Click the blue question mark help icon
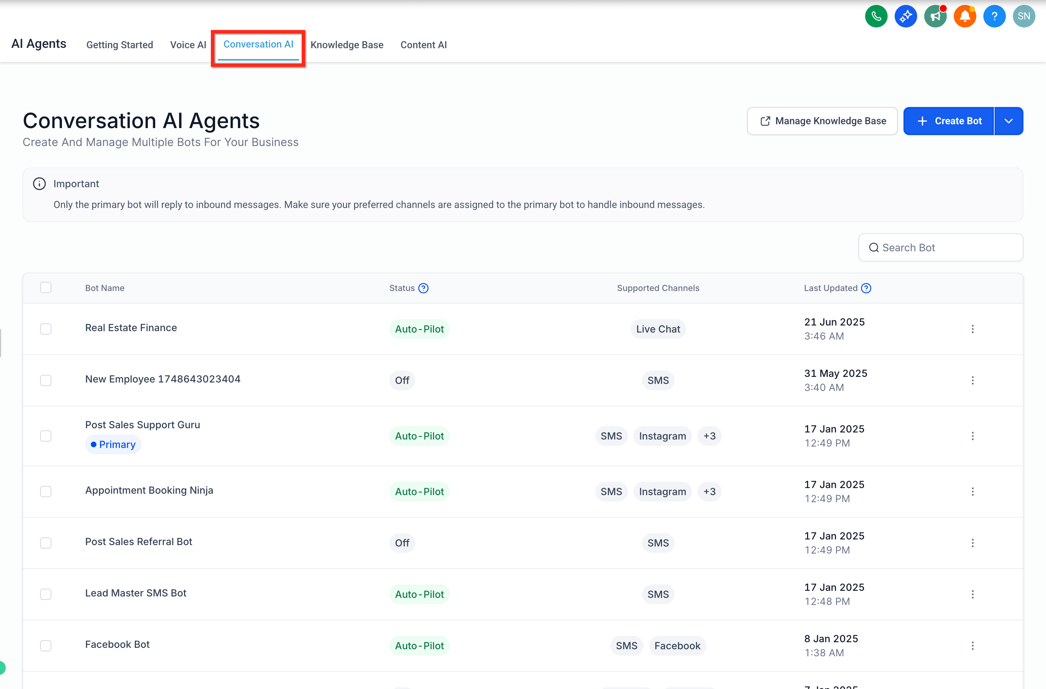This screenshot has height=689, width=1046. point(994,16)
